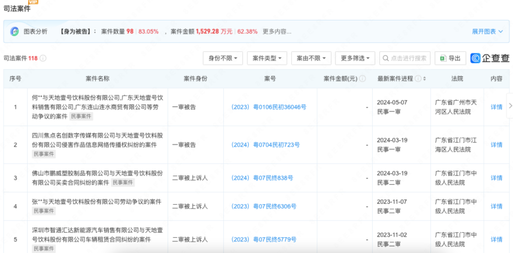Open case number (2023)粤07民终5779号
The height and width of the screenshot is (253, 513).
[263, 239]
